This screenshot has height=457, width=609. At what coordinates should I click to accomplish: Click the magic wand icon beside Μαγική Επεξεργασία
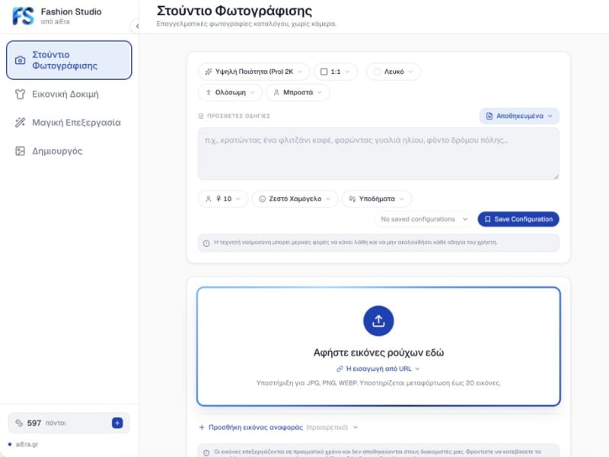pos(21,123)
